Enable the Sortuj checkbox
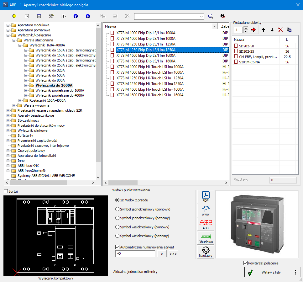Screen dimensions: 303x282 6,191
